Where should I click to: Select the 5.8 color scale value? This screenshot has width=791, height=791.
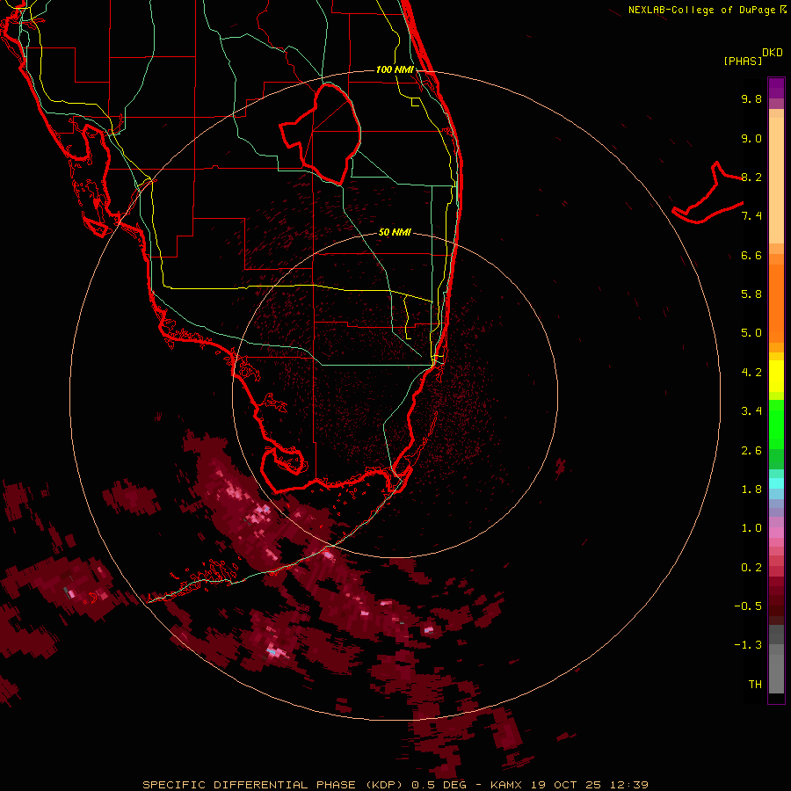point(751,294)
